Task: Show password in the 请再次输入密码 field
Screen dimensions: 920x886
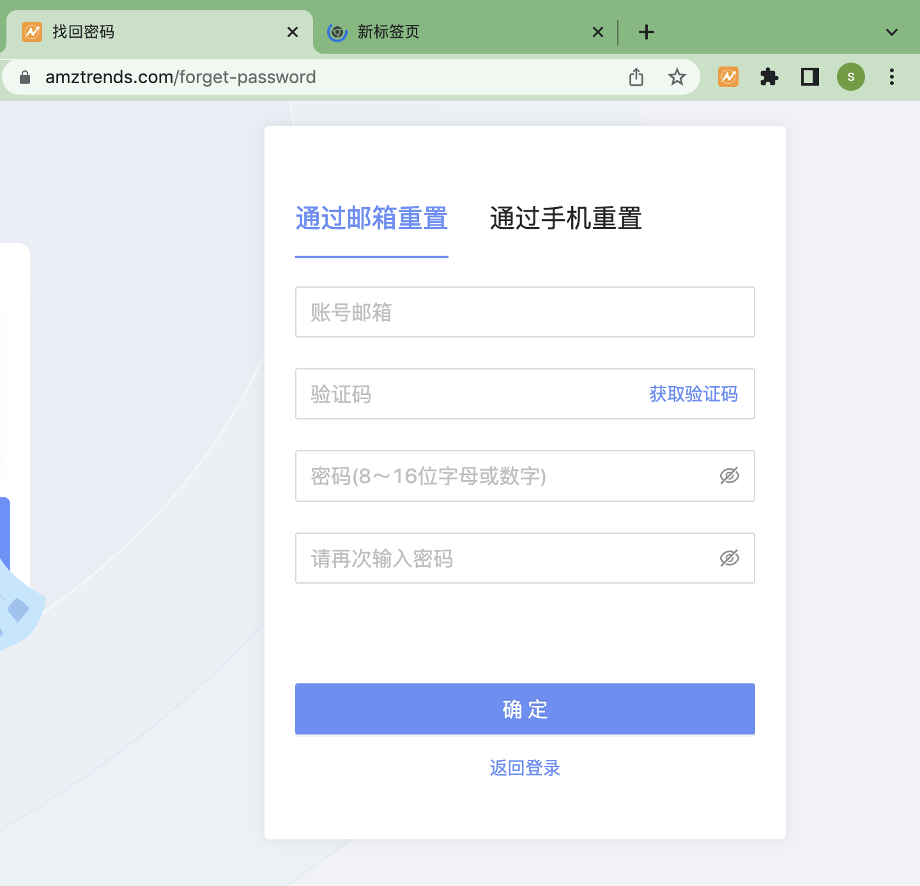Action: point(729,558)
